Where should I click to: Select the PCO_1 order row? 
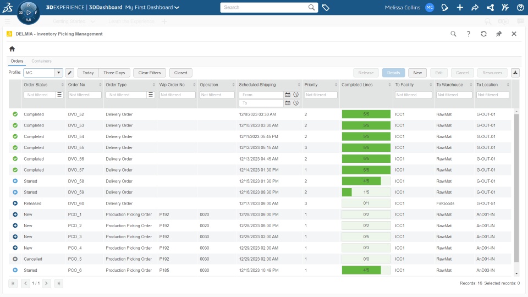tap(260, 215)
